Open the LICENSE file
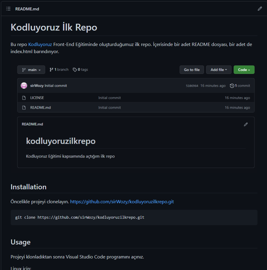 click(37, 98)
